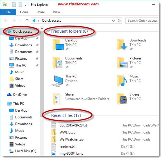This screenshot has width=163, height=160.
Task: Click the Properties icon in title bar
Action: coord(14,5)
